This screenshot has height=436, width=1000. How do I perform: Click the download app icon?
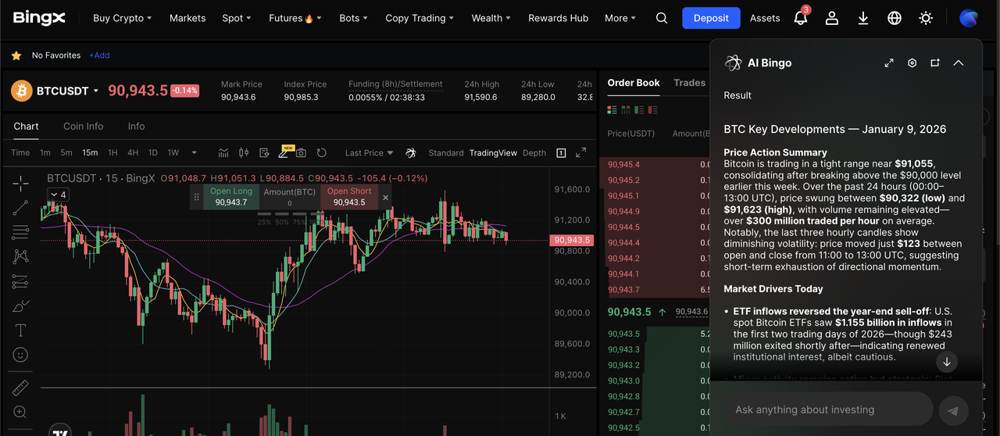coord(863,18)
